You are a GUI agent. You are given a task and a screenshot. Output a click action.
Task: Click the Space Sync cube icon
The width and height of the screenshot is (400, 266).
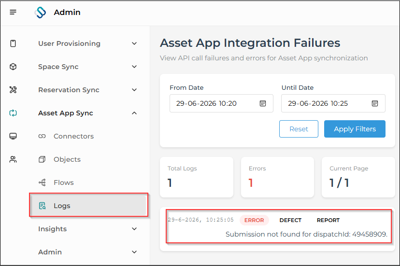coord(13,67)
